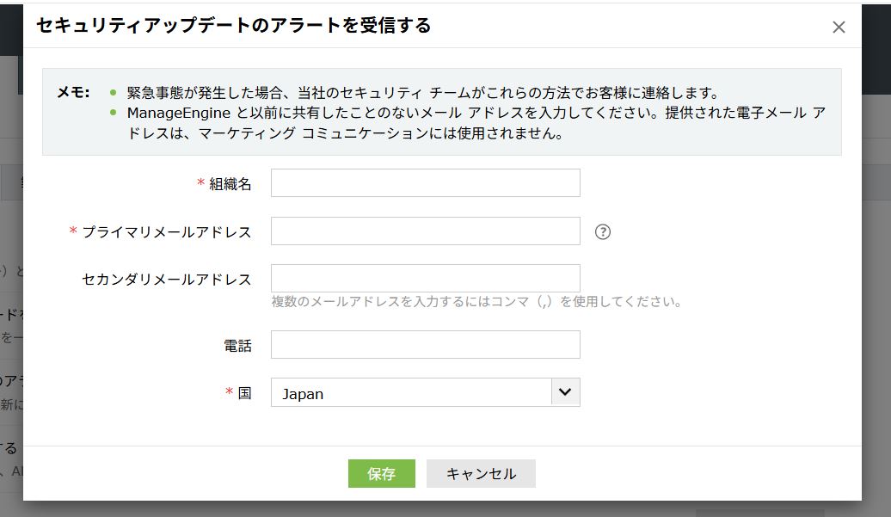The height and width of the screenshot is (517, 891).
Task: Open the 国 dropdown showing Japan
Action: (411, 393)
